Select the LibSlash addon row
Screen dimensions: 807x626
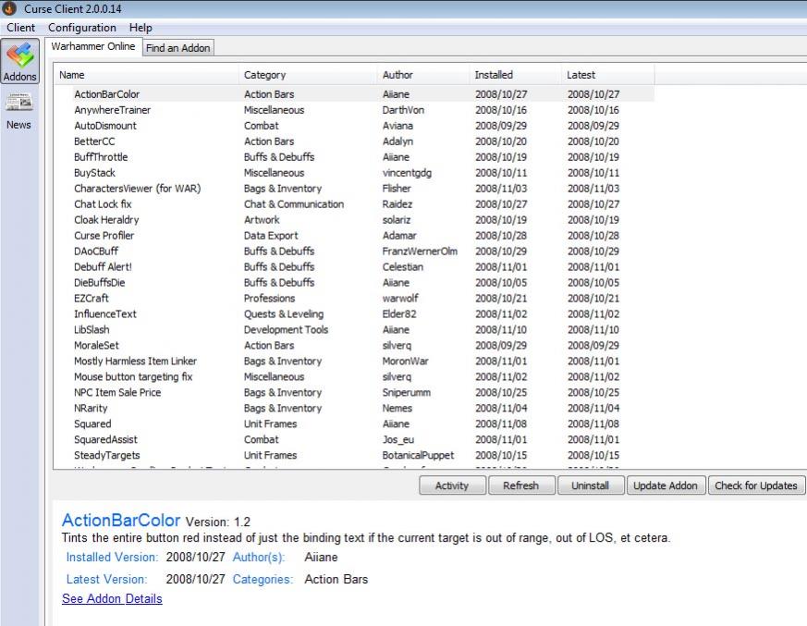[354, 329]
